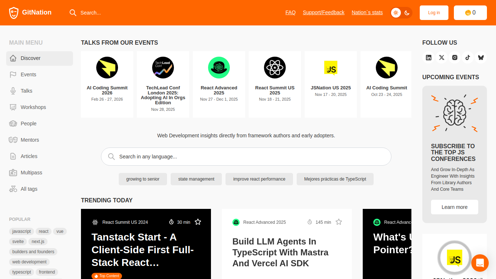The image size is (496, 279).
Task: Select the 'growing to senior' suggestion
Action: point(143,179)
